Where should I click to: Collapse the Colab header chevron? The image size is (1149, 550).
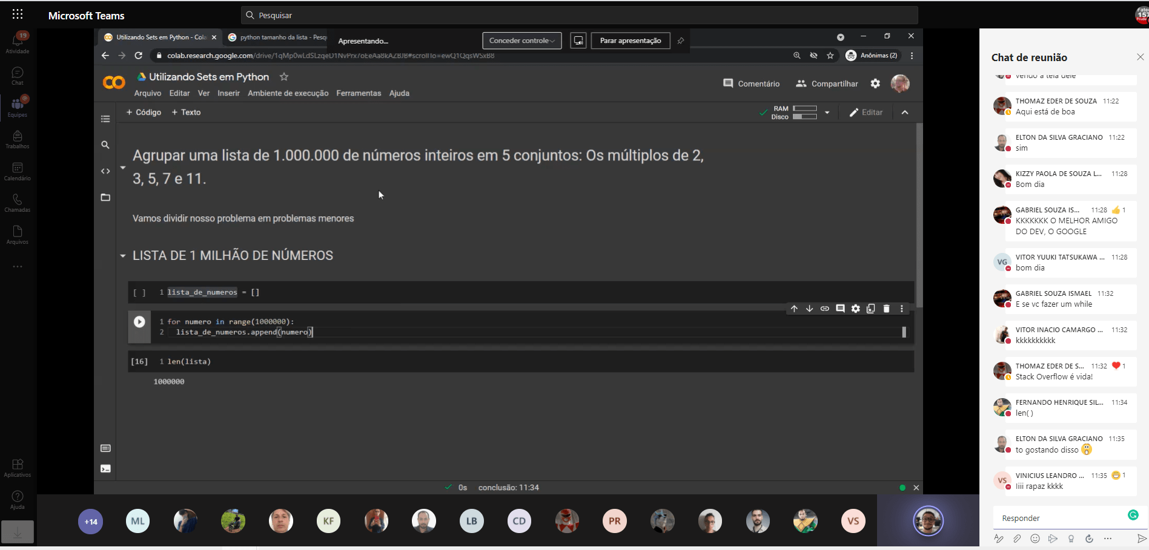905,113
